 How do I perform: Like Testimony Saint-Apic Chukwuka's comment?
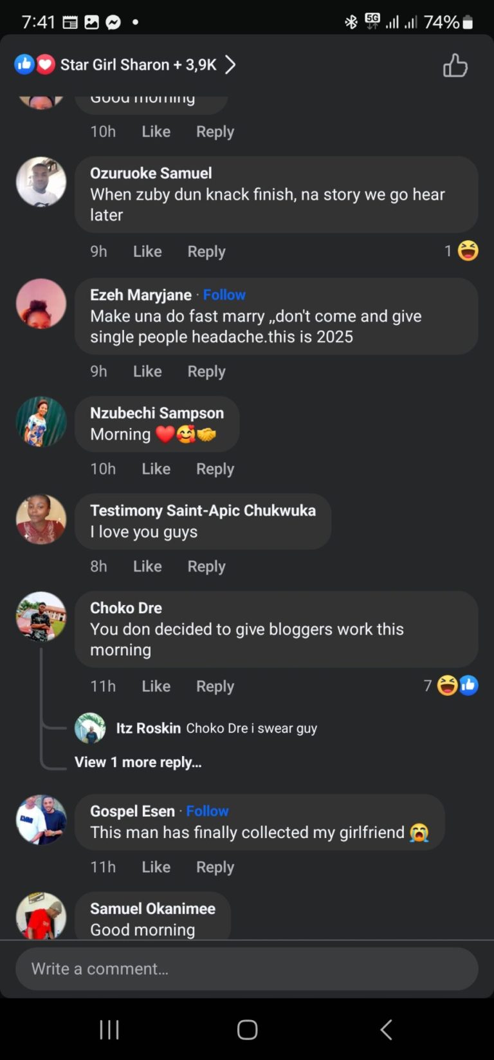(147, 566)
